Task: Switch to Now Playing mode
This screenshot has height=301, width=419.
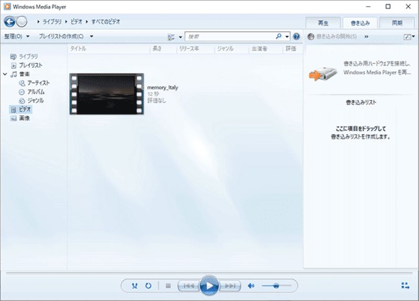Action: [x=405, y=286]
